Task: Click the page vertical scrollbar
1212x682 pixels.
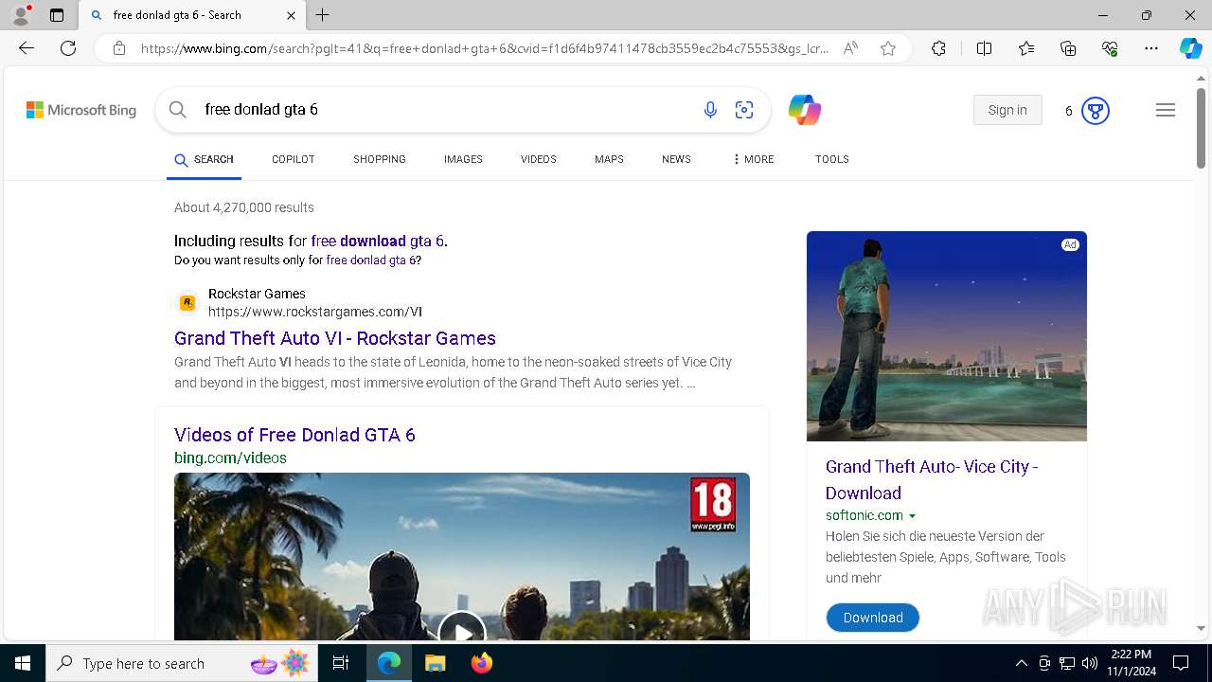Action: click(x=1201, y=128)
